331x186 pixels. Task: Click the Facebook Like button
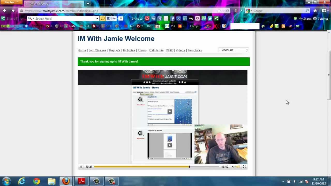[111, 19]
